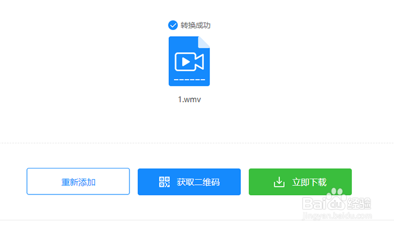The height and width of the screenshot is (230, 394).
Task: Click the 转换成功 status text
Action: (195, 25)
